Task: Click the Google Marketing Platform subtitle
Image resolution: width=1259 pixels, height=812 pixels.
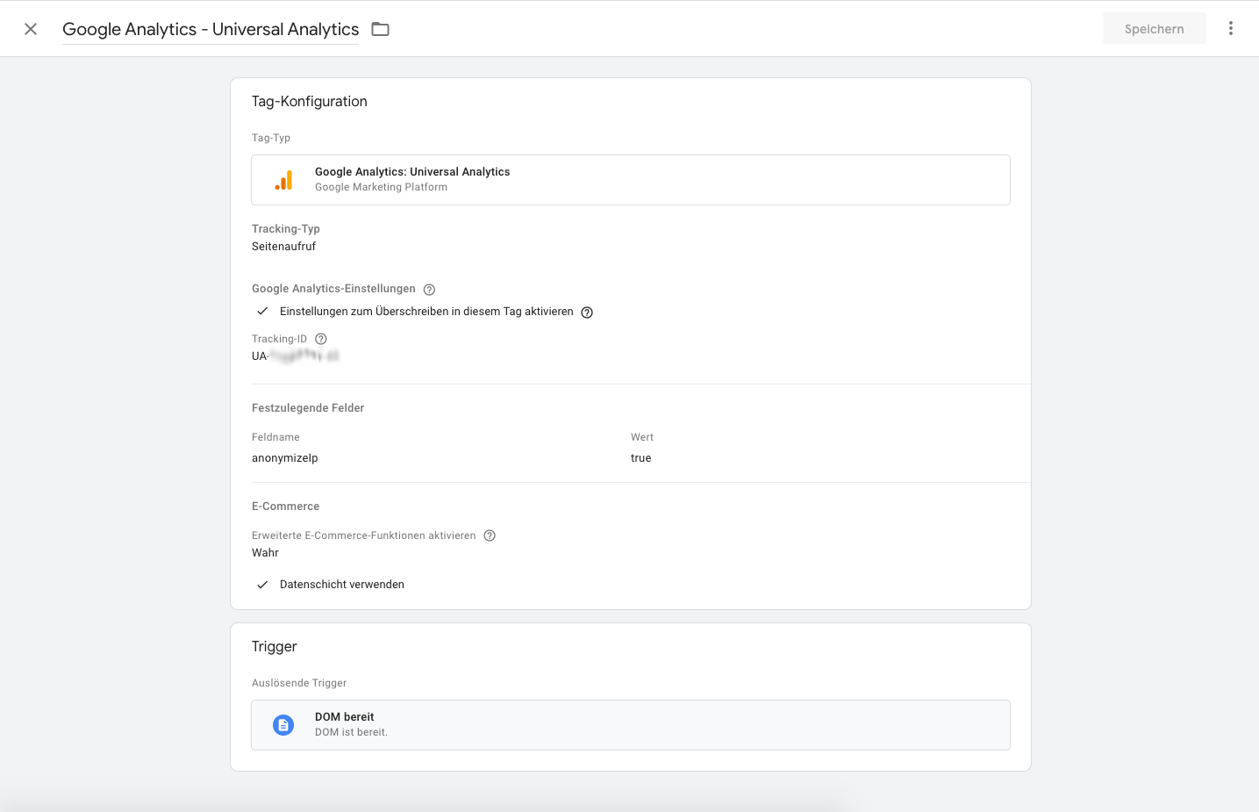Action: (381, 187)
